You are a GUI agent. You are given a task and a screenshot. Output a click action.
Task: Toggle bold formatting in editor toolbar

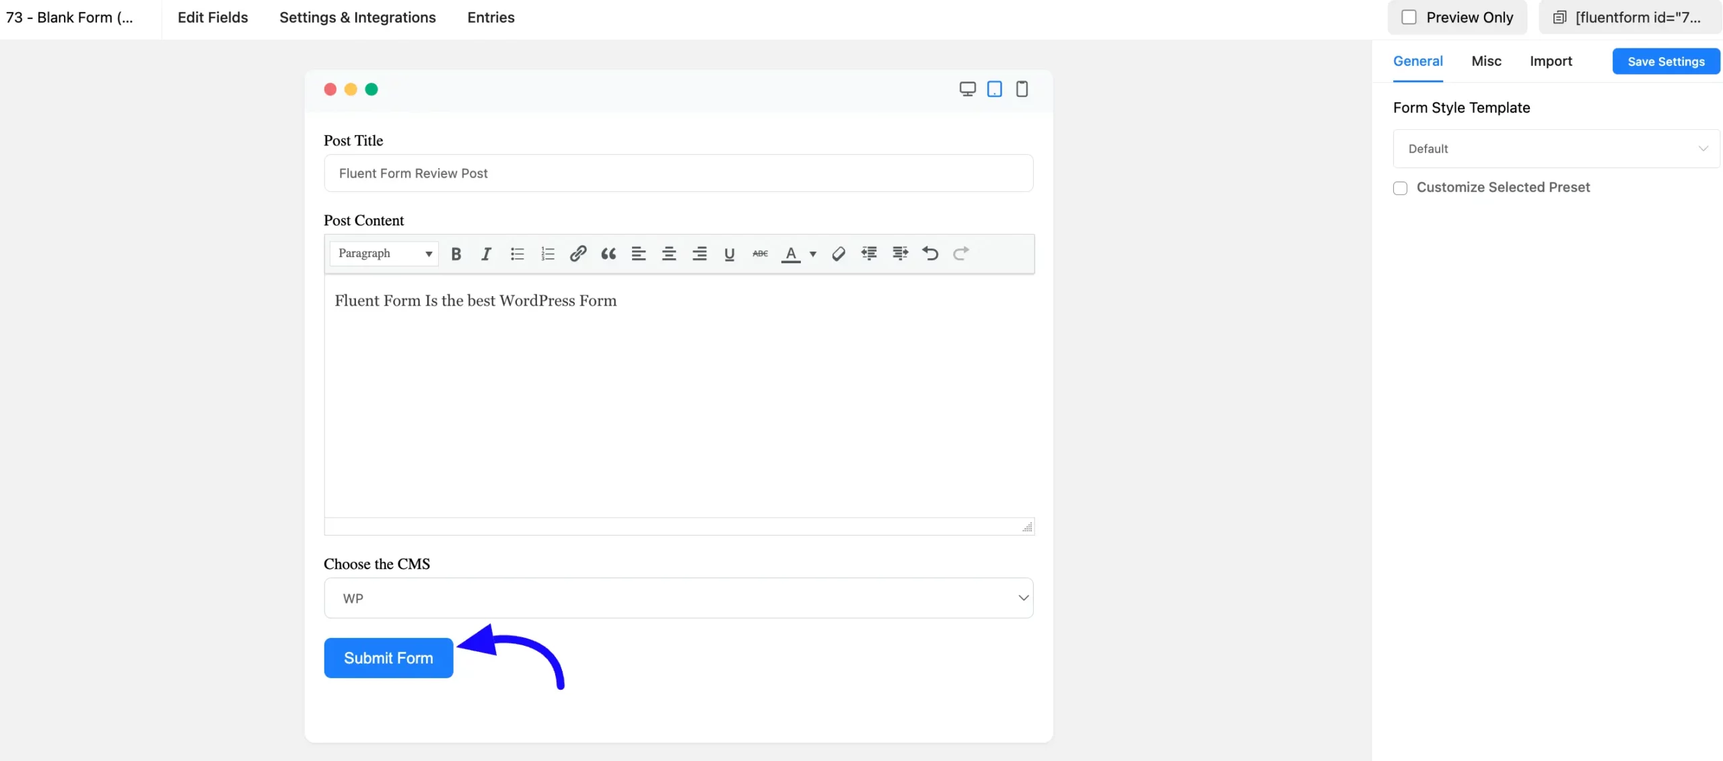[456, 254]
